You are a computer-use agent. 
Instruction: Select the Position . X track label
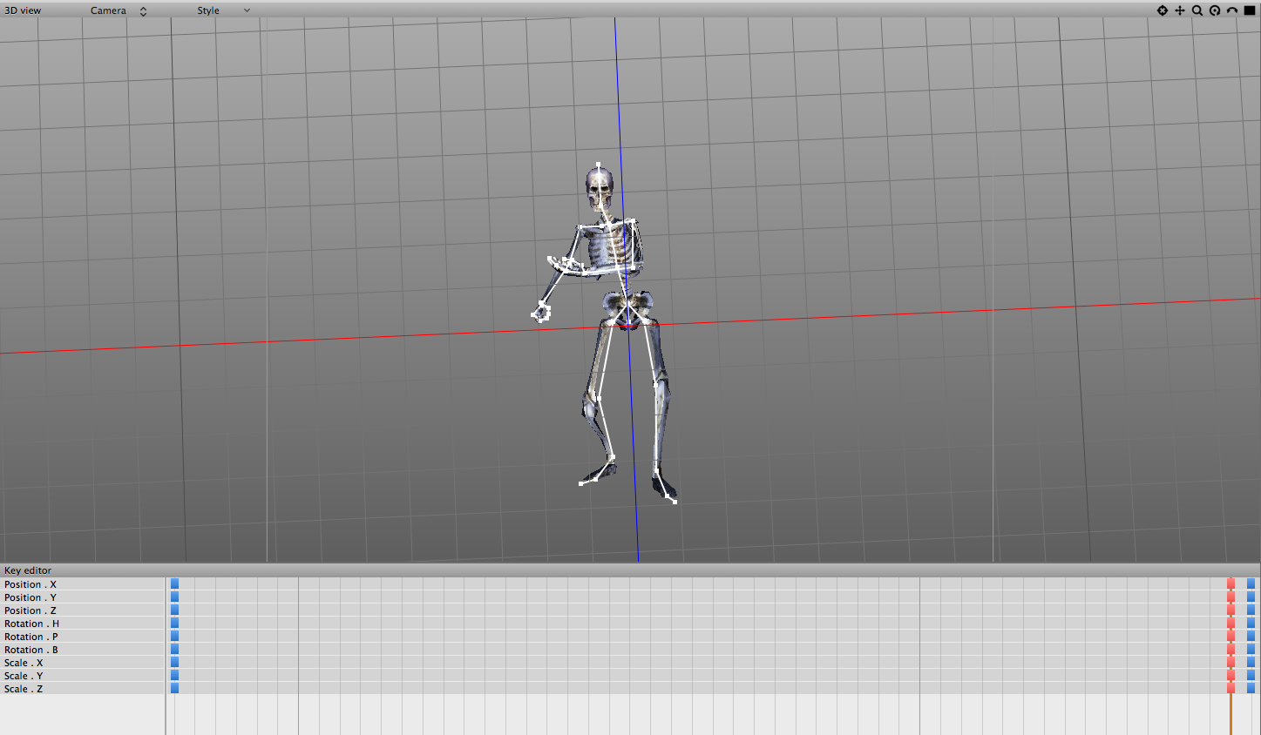point(31,584)
